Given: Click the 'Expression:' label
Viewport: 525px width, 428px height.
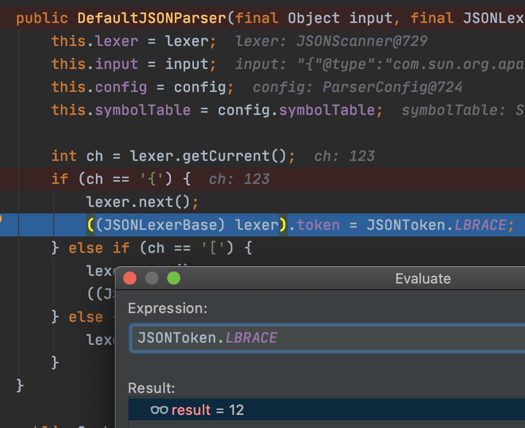Looking at the screenshot, I should tap(167, 308).
